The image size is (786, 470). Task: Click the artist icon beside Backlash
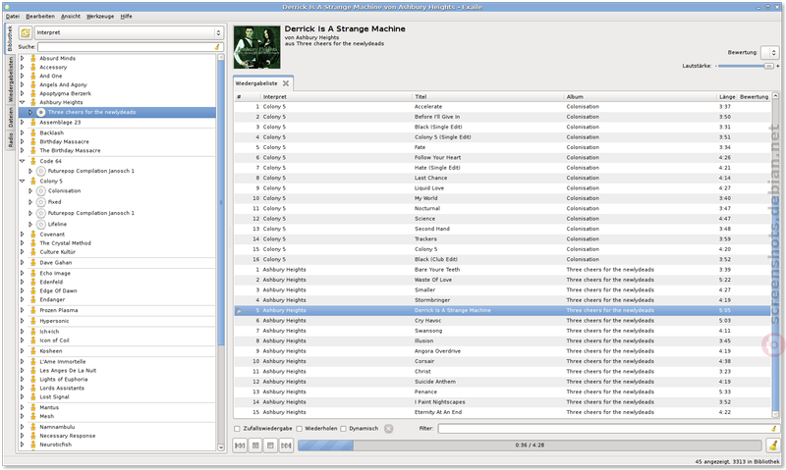[x=33, y=132]
